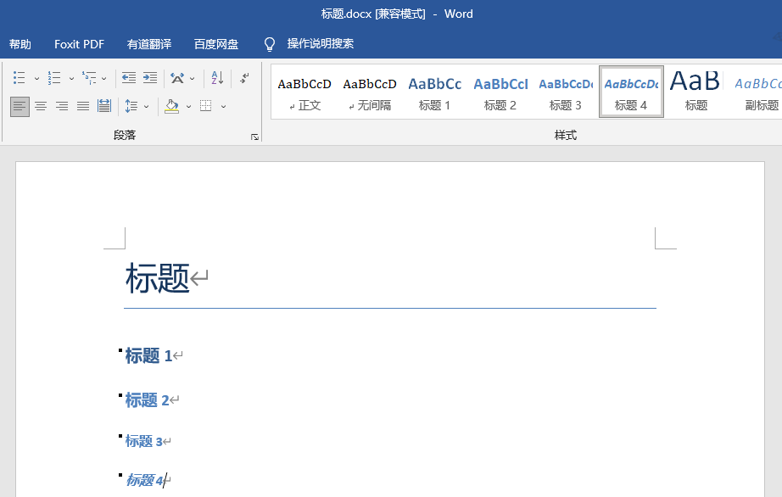Apply shading fill color swatch
The width and height of the screenshot is (782, 497).
tap(172, 106)
